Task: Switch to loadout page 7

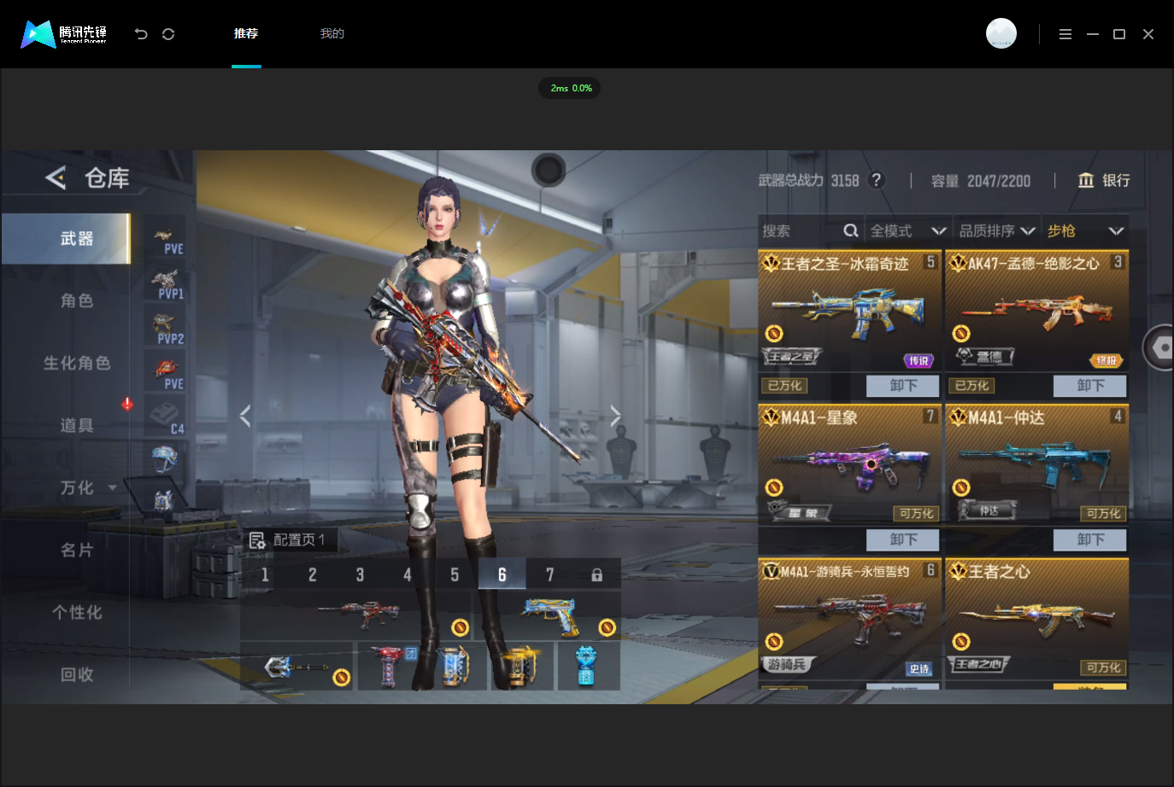Action: pyautogui.click(x=549, y=574)
